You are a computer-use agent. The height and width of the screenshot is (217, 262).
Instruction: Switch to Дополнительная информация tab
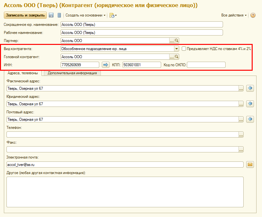(72, 73)
